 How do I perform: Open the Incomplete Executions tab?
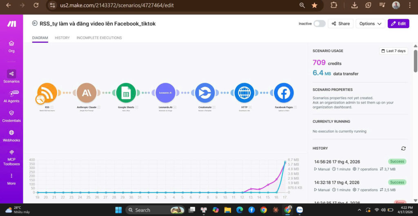click(x=99, y=38)
